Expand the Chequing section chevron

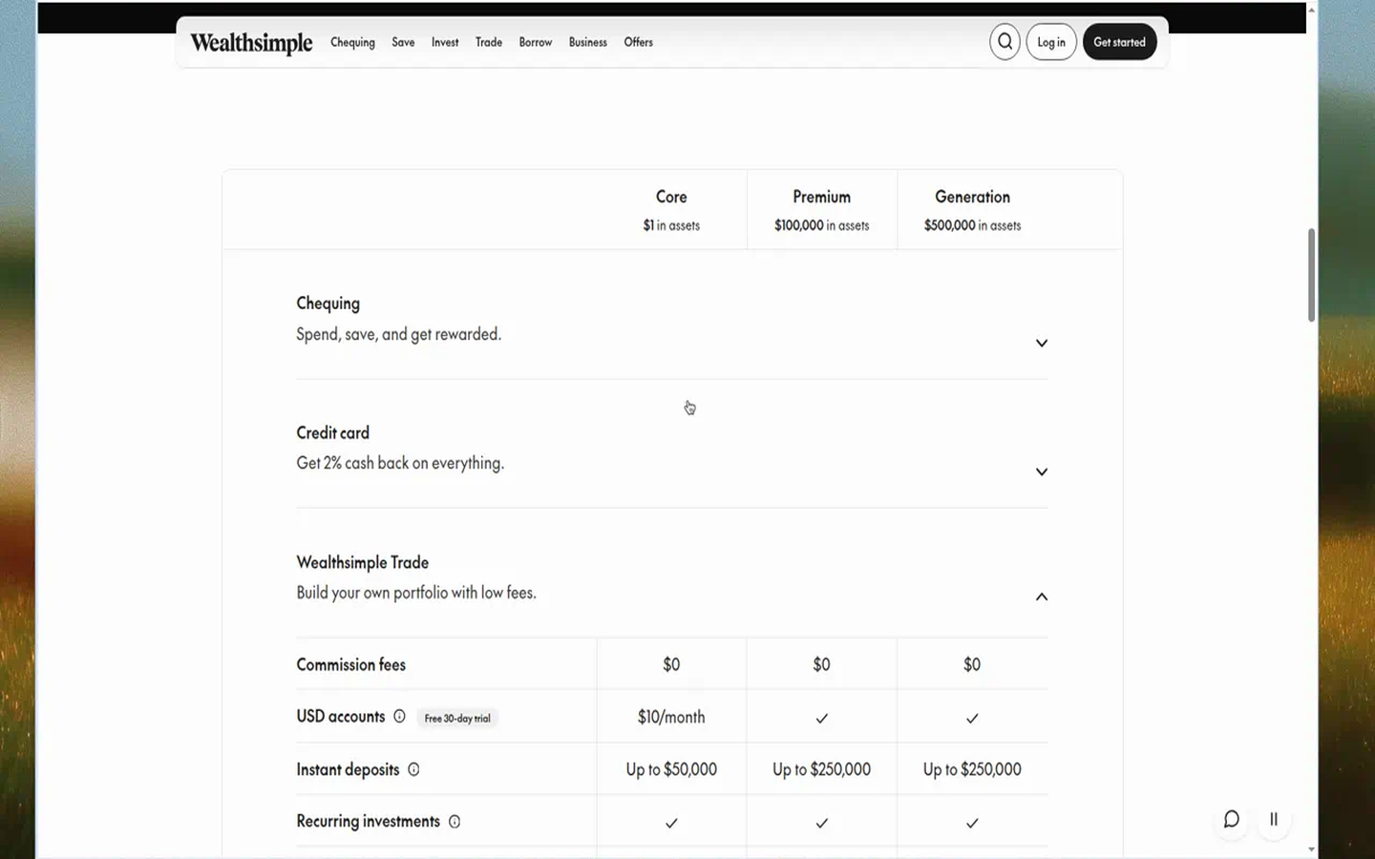click(1042, 343)
